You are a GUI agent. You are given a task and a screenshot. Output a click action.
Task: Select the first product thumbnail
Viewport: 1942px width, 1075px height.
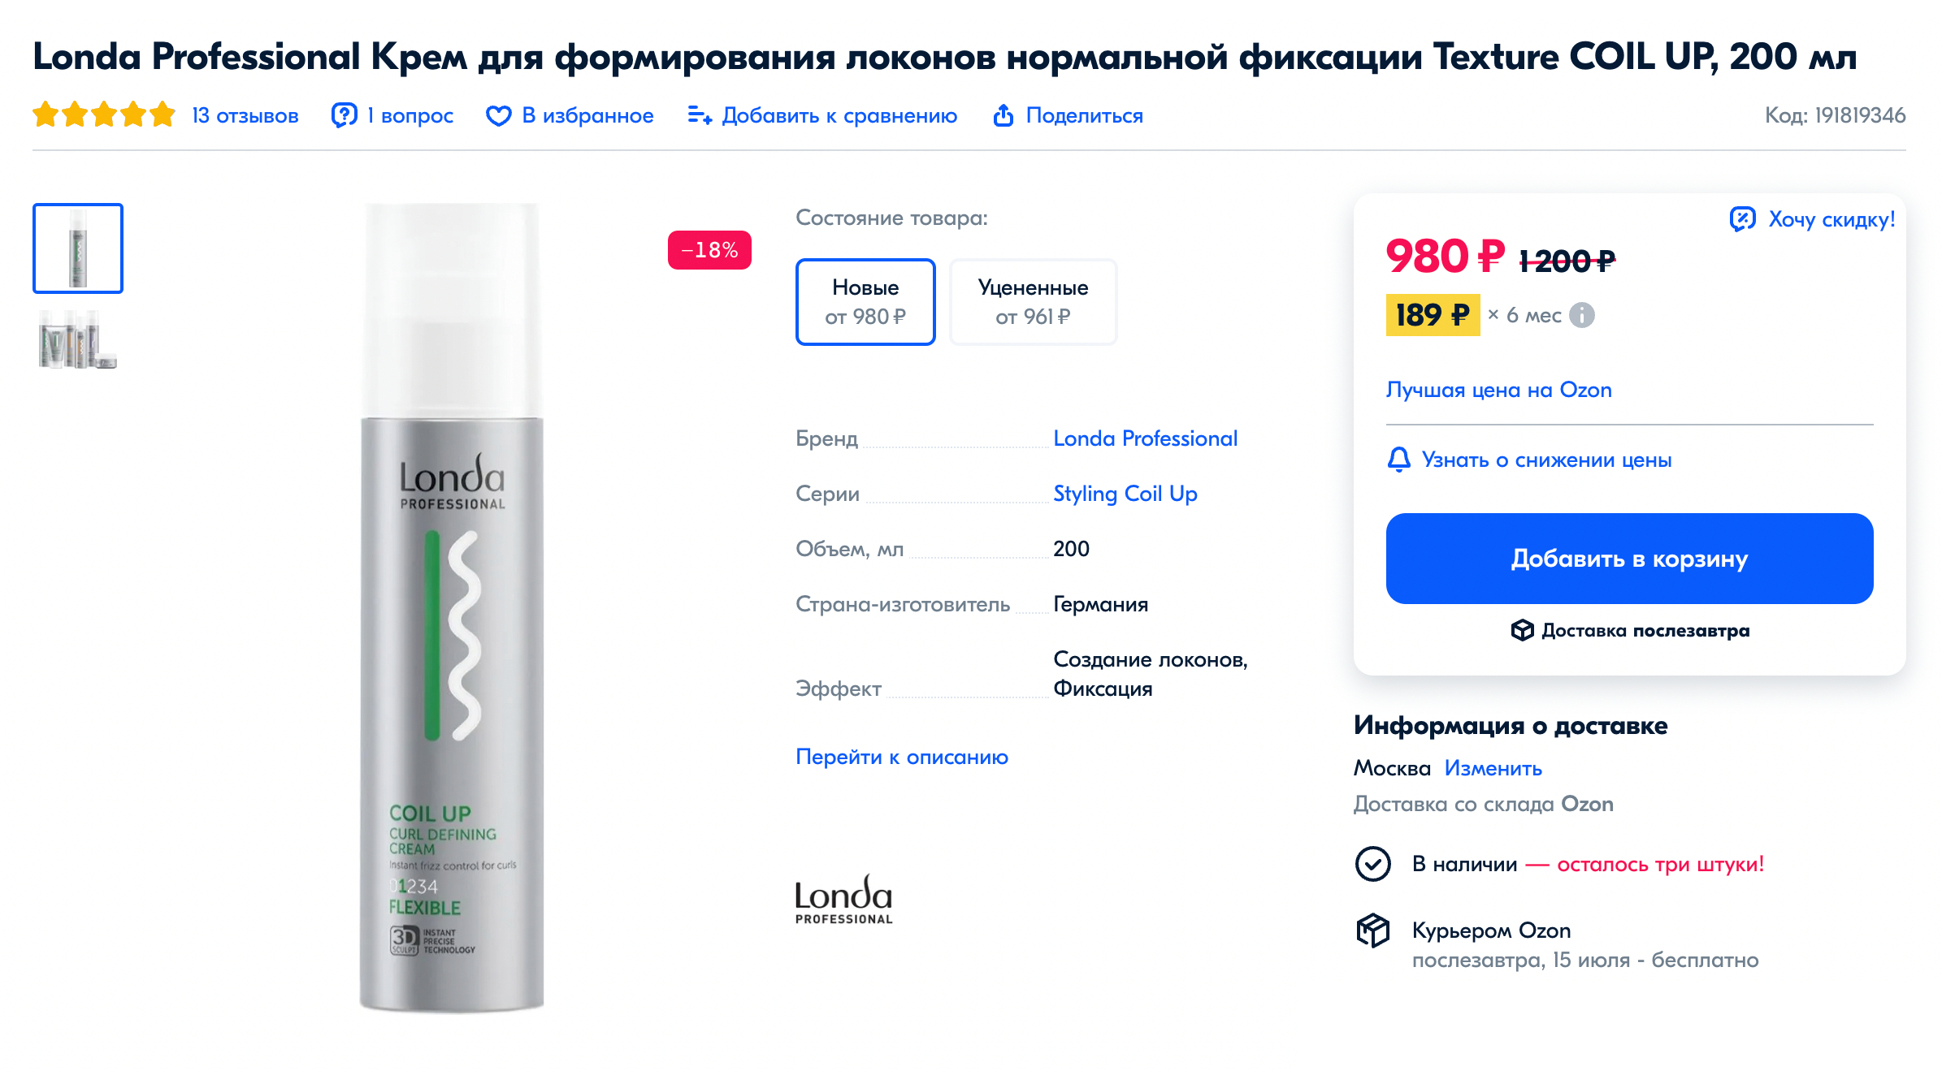pyautogui.click(x=78, y=248)
